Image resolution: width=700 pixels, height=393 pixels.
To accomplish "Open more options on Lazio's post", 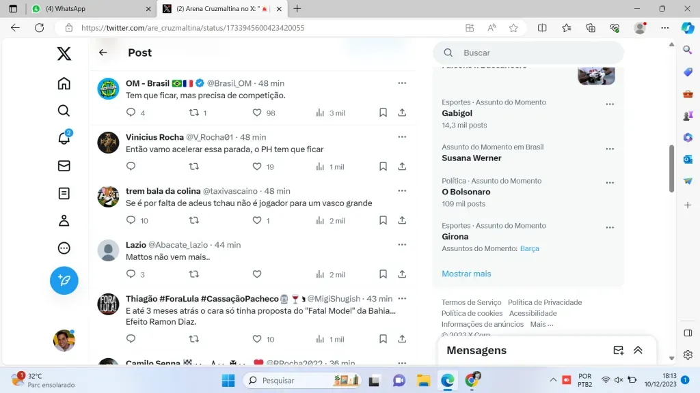I will [402, 245].
